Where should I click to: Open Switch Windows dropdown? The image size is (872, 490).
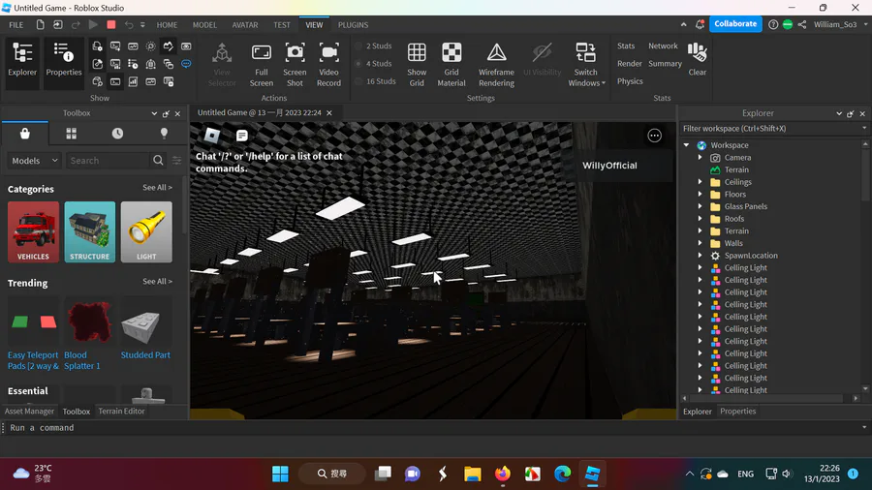click(x=586, y=65)
